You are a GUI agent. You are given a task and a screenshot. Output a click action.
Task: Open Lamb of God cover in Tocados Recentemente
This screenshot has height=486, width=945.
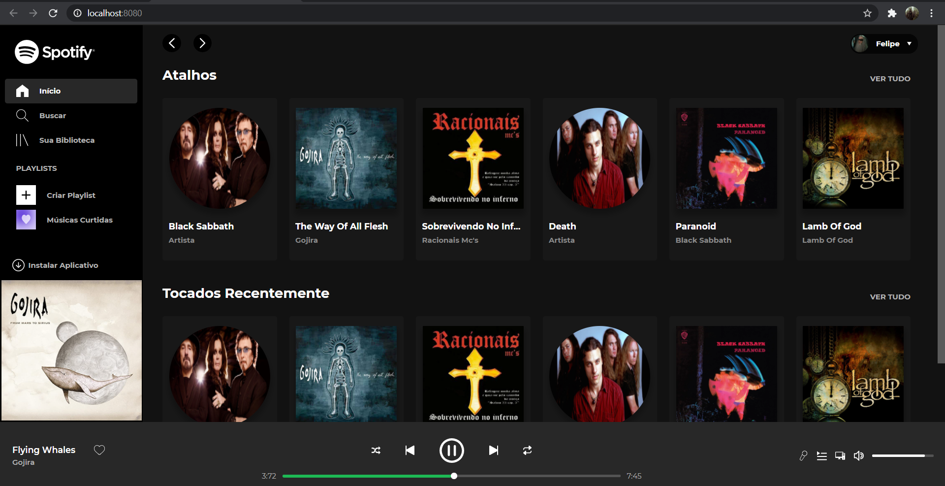pyautogui.click(x=853, y=374)
